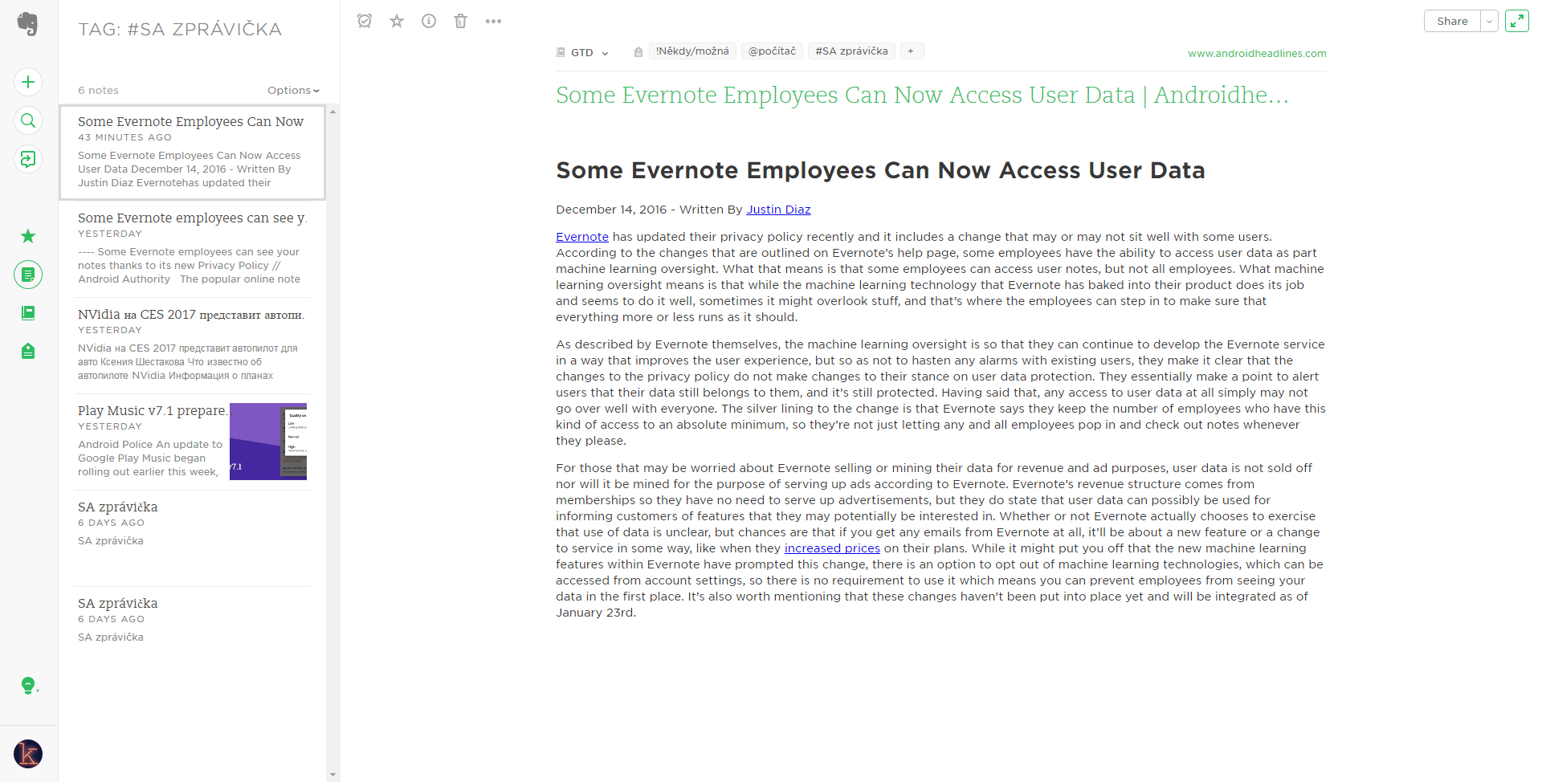Click the 'December 14, 2016 - Written By' text
Image resolution: width=1542 pixels, height=782 pixels.
coord(649,210)
